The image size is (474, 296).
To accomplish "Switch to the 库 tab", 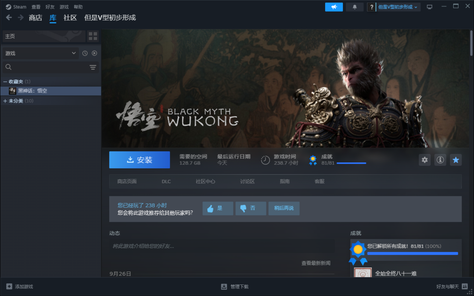I will pos(53,18).
